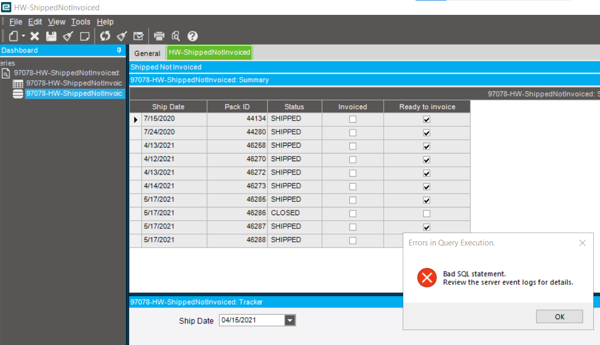This screenshot has height=345, width=600.
Task: Click the Ready to invoice column header
Action: 427,107
